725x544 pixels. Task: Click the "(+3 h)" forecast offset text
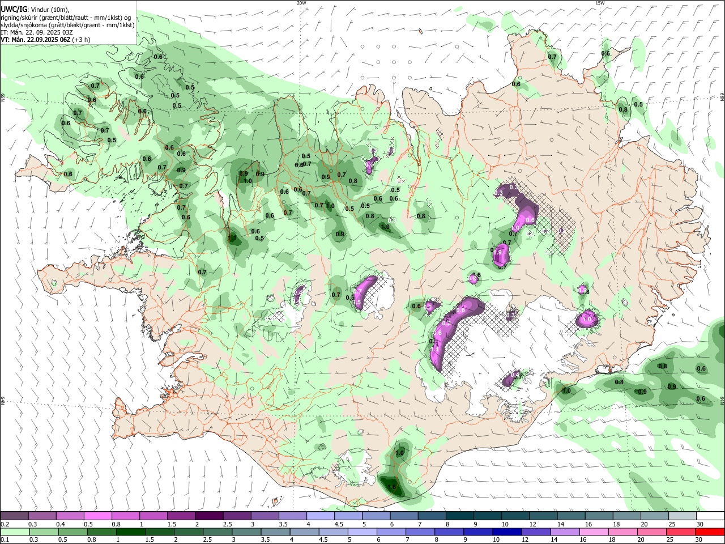[81, 40]
